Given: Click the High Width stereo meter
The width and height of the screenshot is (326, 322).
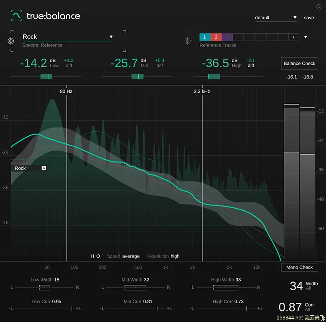Looking at the screenshot, I should tap(226, 287).
